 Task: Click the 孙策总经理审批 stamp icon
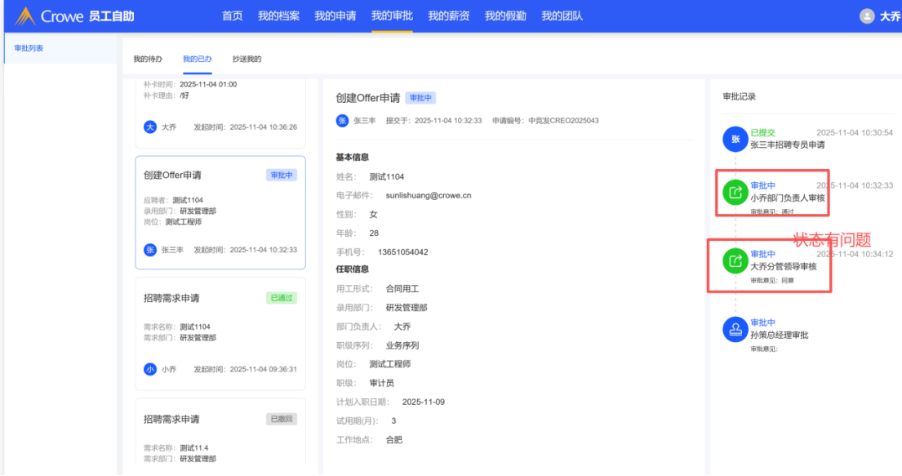[x=735, y=330]
